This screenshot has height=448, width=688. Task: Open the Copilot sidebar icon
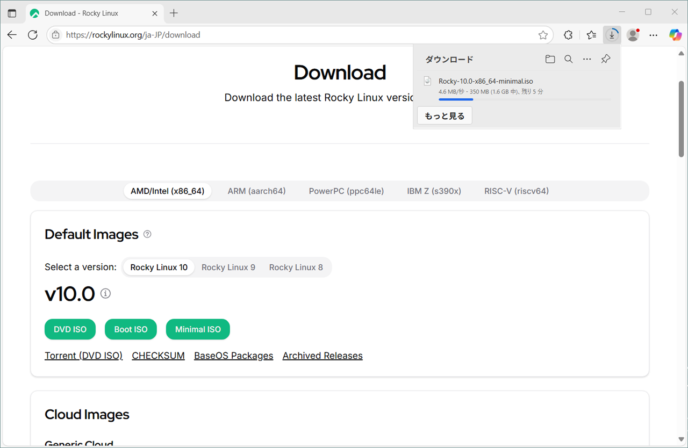(x=675, y=35)
